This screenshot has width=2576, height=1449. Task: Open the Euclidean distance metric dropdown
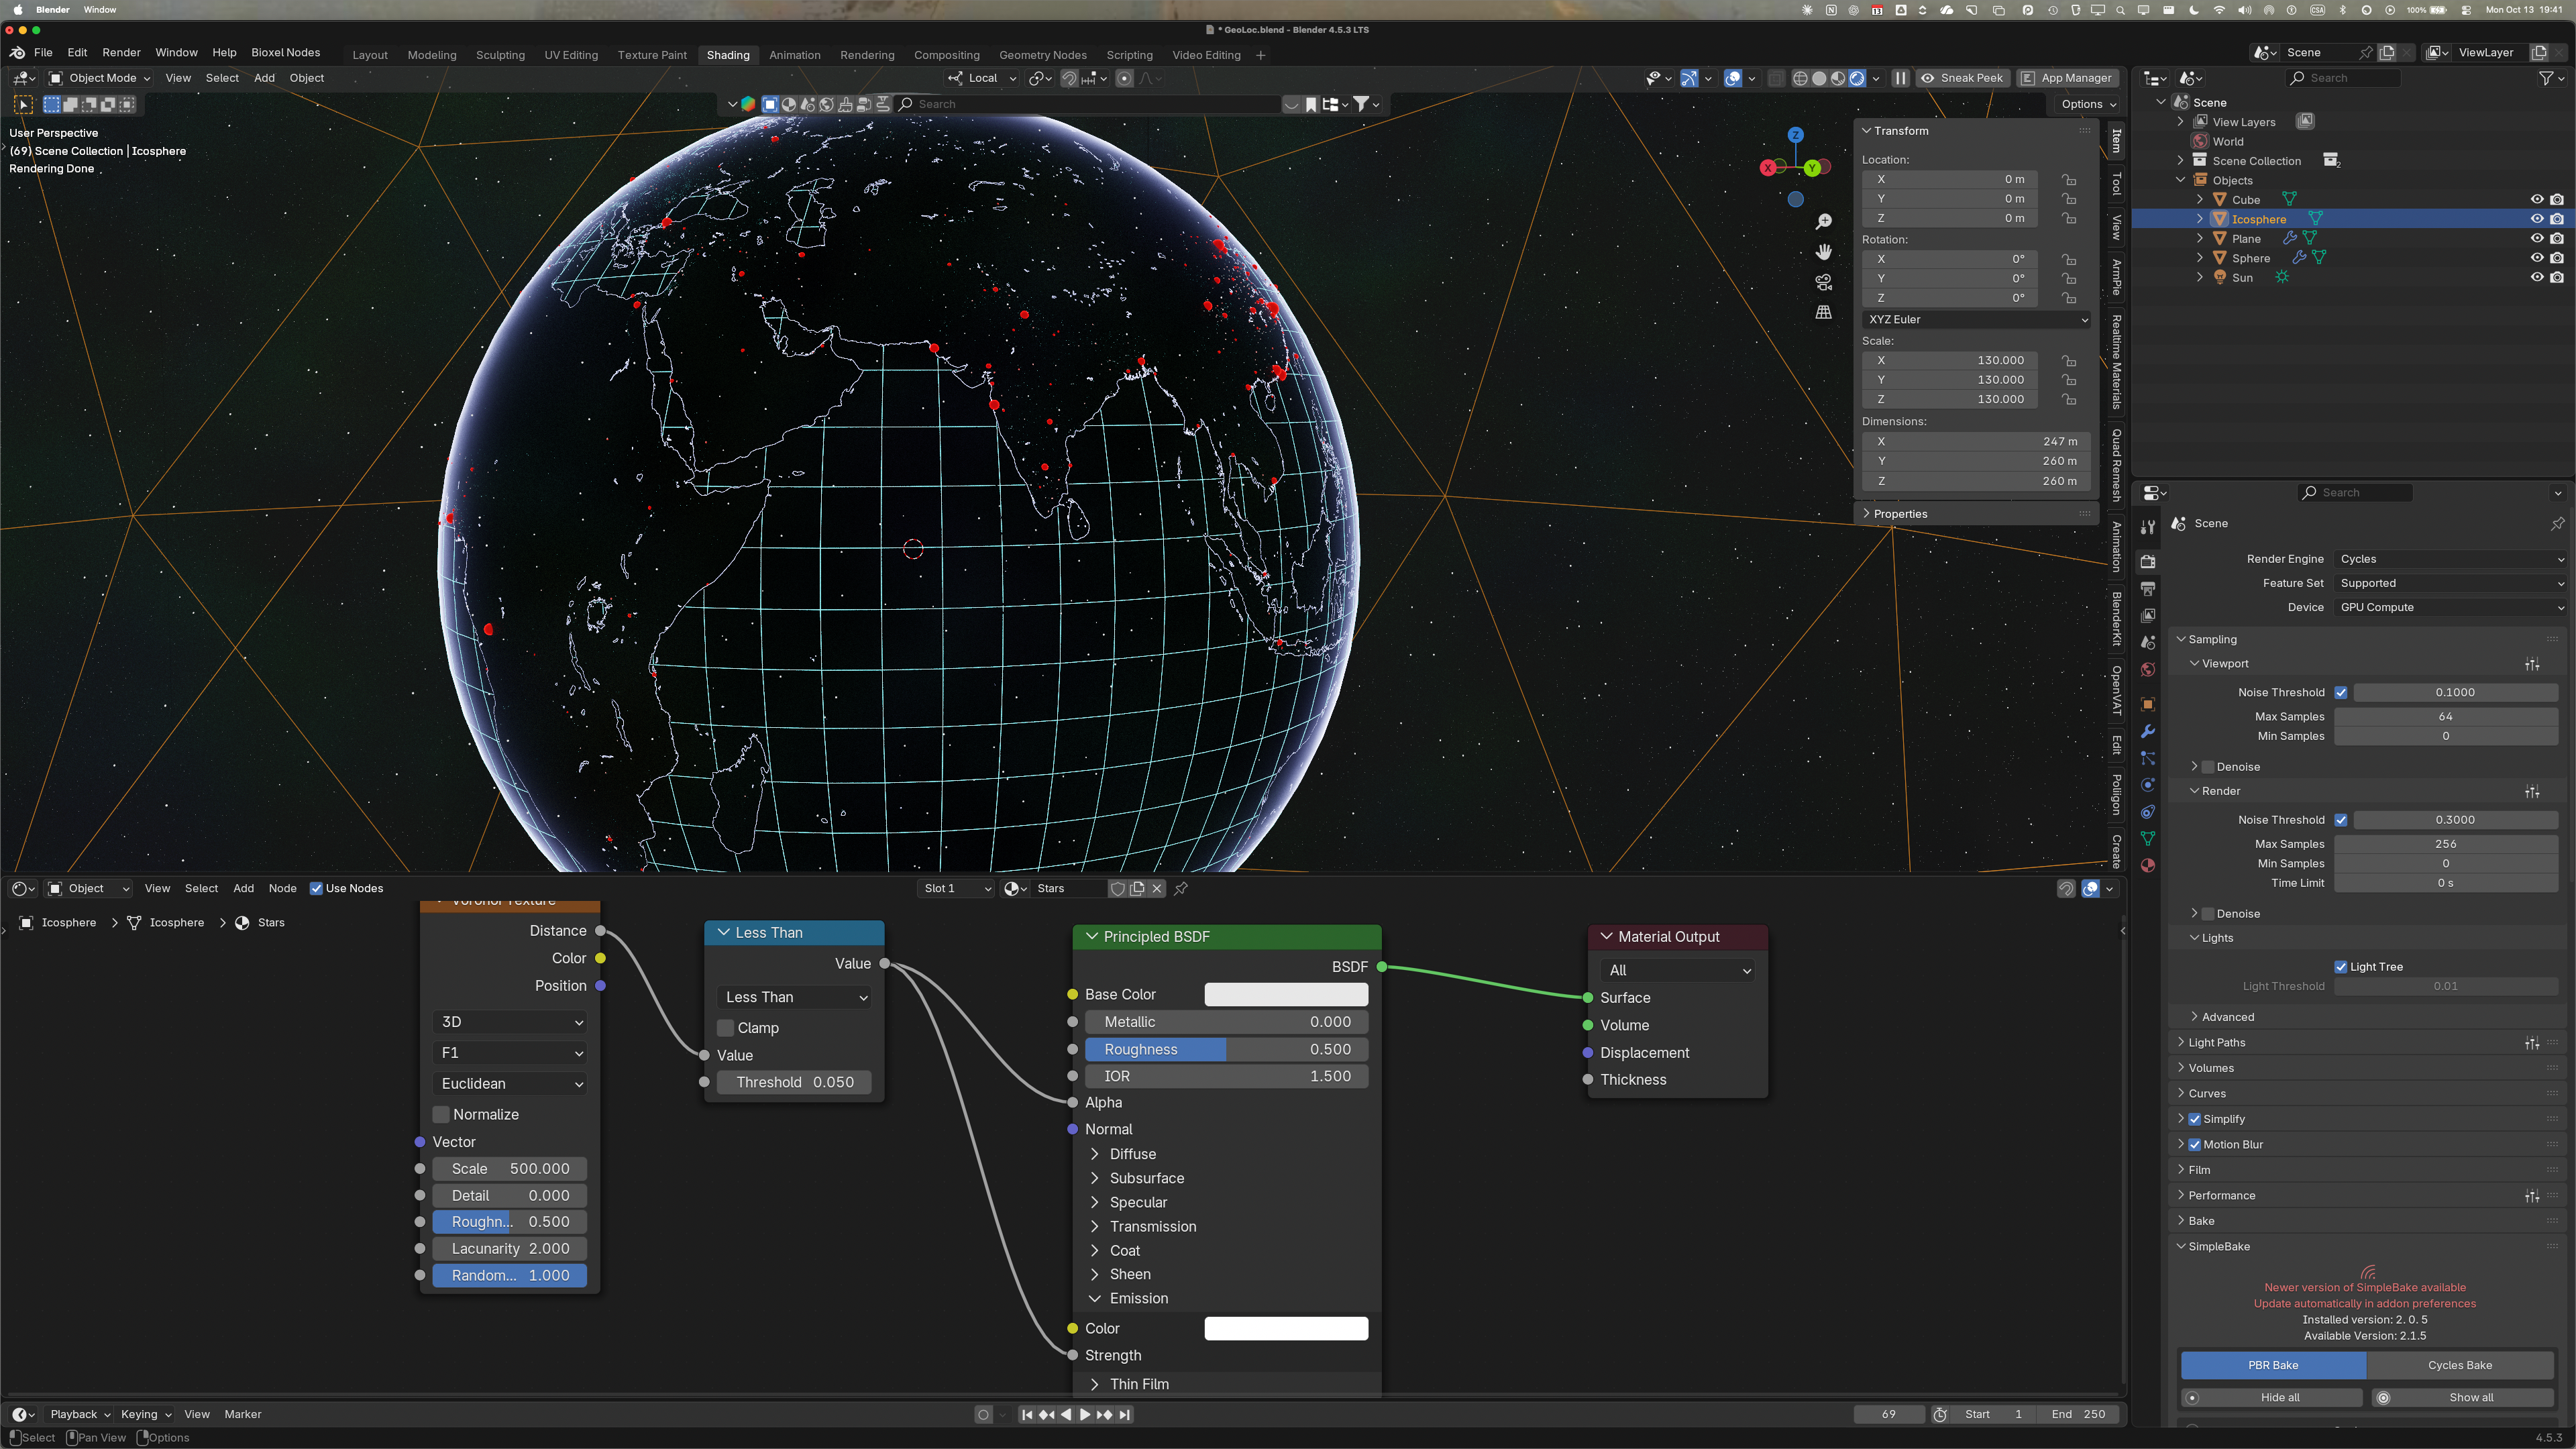point(510,1084)
